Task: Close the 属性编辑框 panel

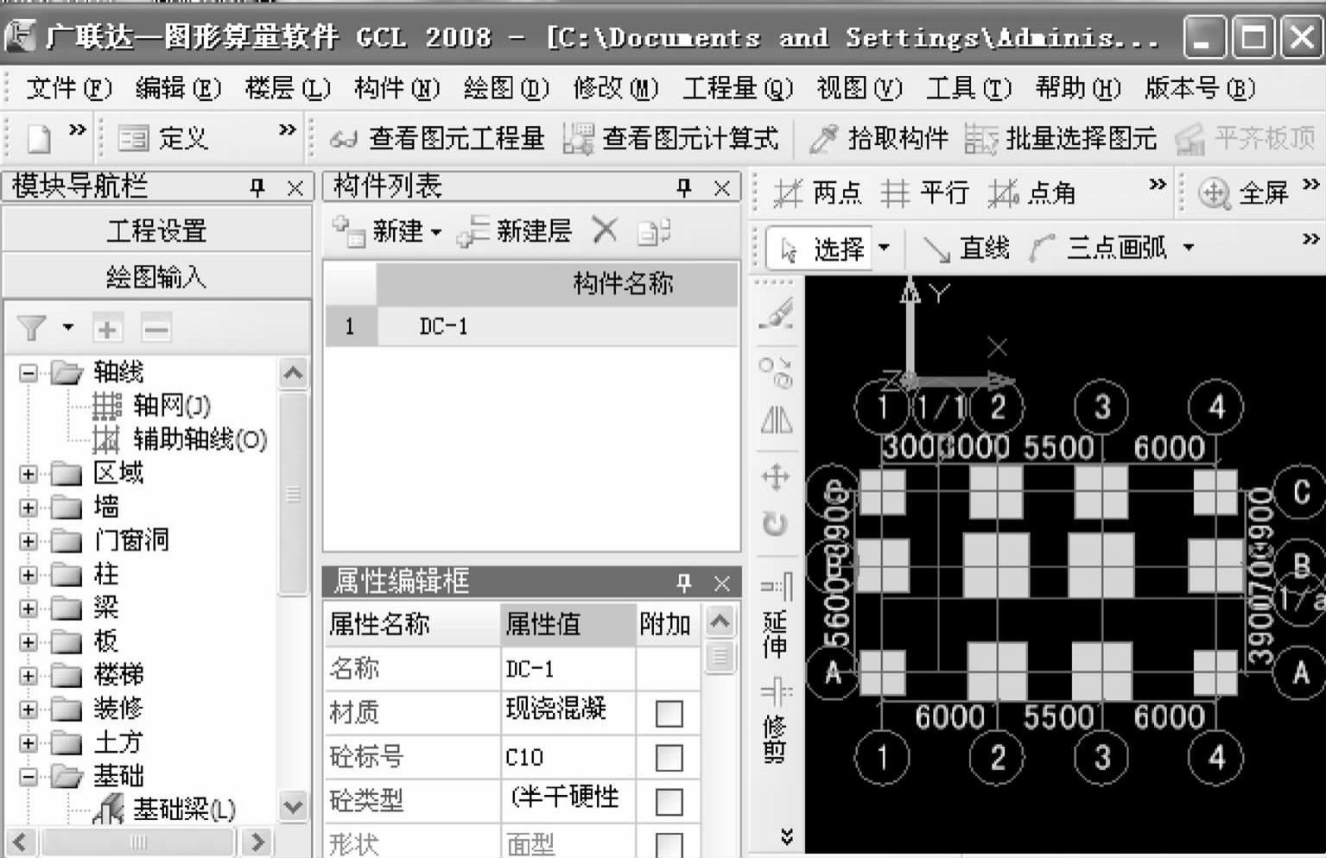Action: 722,584
